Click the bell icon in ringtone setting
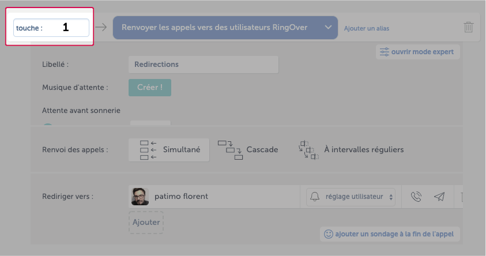Image resolution: width=486 pixels, height=256 pixels. [x=315, y=197]
